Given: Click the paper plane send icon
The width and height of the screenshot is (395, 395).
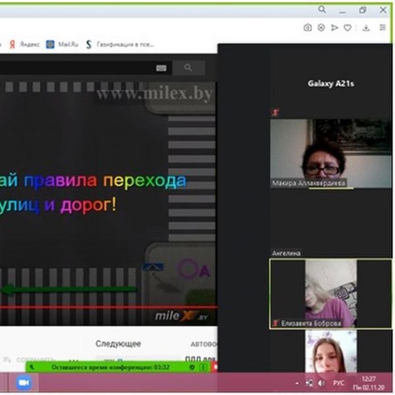Looking at the screenshot, I should click(334, 28).
